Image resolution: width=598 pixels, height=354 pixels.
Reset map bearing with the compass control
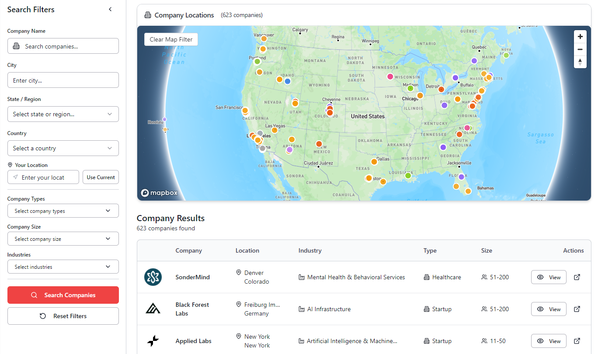(580, 62)
